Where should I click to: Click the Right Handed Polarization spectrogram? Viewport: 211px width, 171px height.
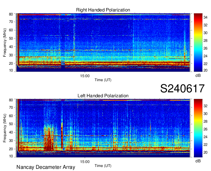pyautogui.click(x=103, y=42)
